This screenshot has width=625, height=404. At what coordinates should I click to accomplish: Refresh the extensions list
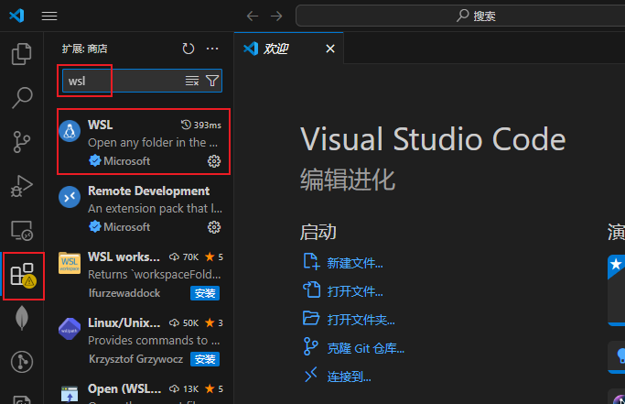click(x=189, y=49)
